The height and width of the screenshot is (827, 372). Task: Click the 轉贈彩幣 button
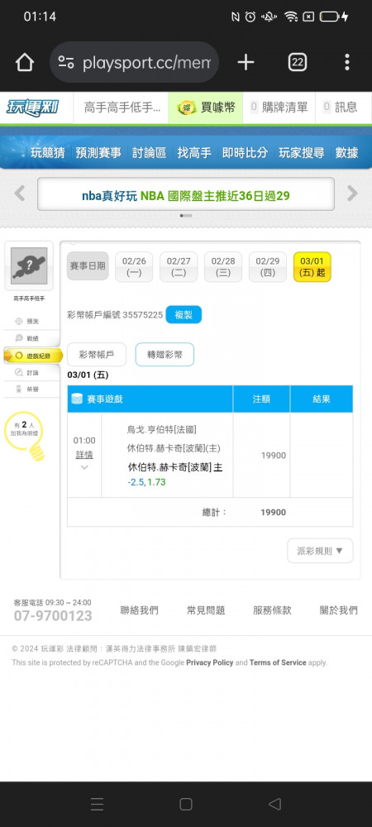click(165, 355)
